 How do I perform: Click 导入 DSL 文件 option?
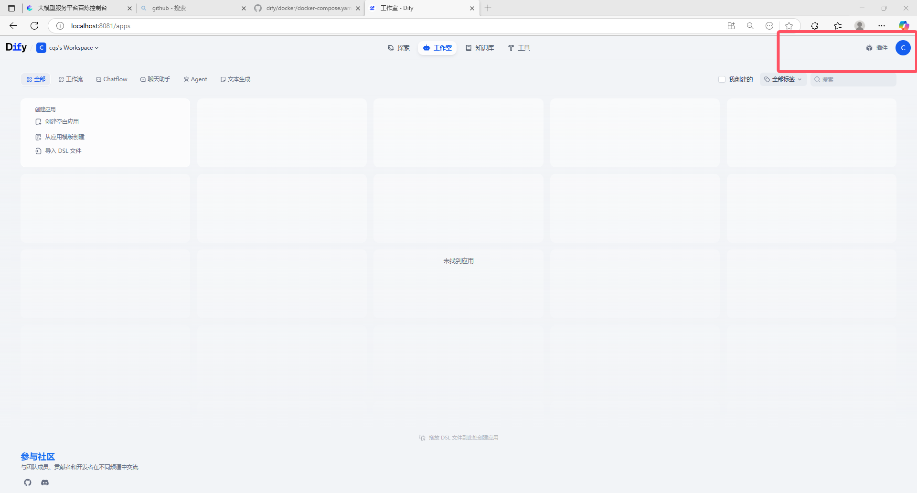tap(63, 151)
